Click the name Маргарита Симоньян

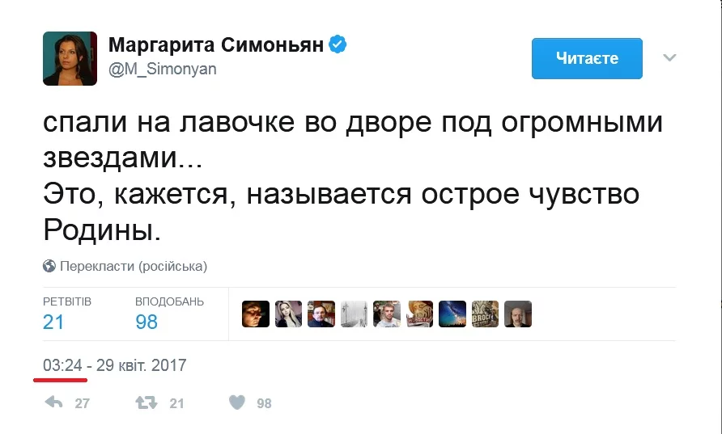[x=216, y=45]
